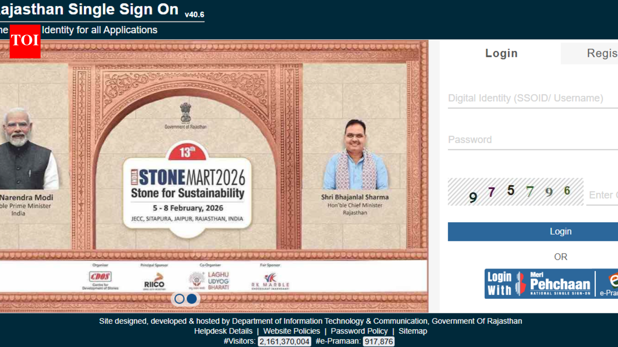The height and width of the screenshot is (347, 618).
Task: Open Website Policies link
Action: (292, 331)
